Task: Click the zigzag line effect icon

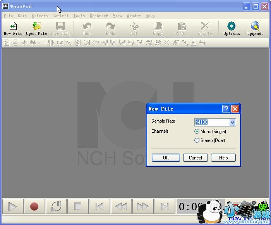Action: coord(69,43)
